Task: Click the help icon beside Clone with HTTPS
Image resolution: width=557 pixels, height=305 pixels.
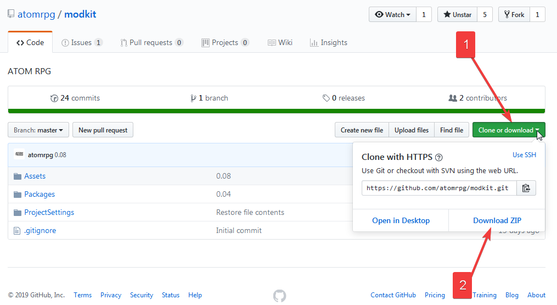Action: 439,158
